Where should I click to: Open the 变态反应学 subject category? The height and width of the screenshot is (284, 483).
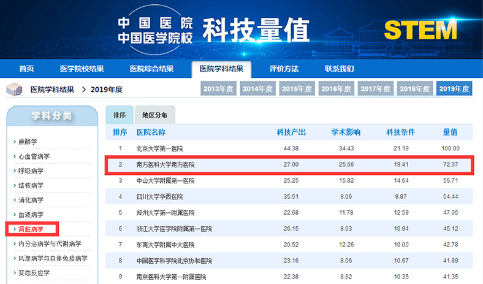[34, 273]
